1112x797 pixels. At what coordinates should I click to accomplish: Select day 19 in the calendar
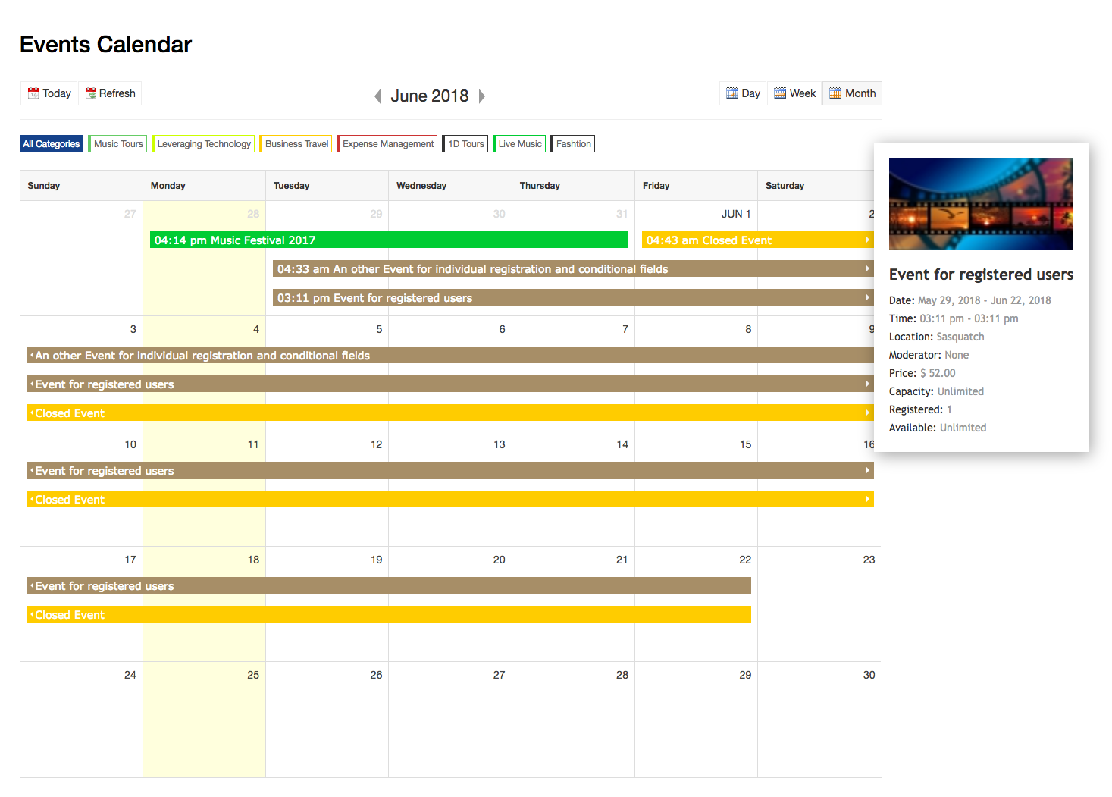[x=376, y=560]
